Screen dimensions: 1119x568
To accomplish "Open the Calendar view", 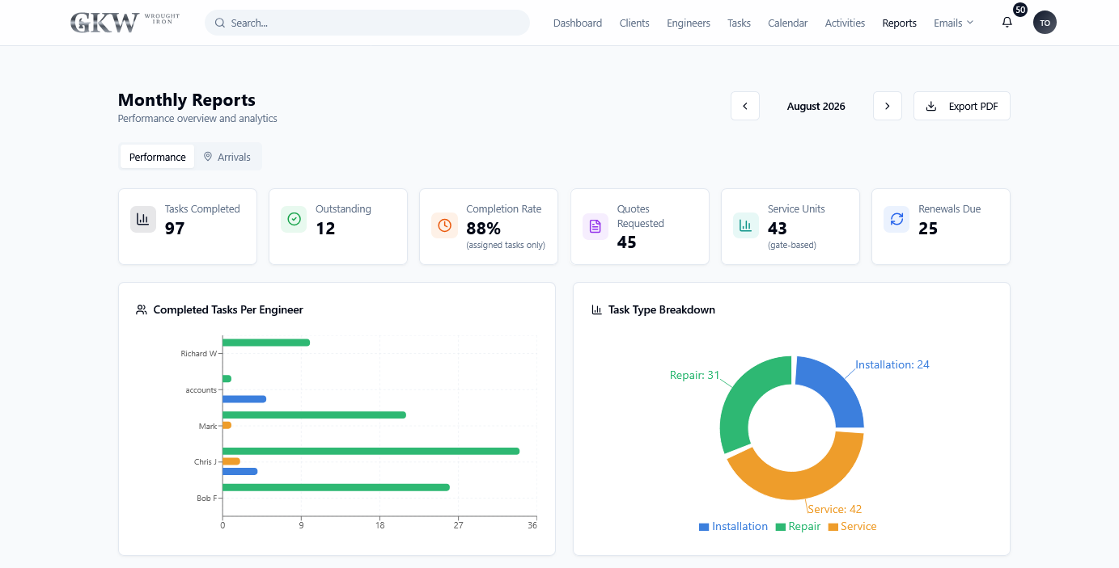I will coord(788,23).
